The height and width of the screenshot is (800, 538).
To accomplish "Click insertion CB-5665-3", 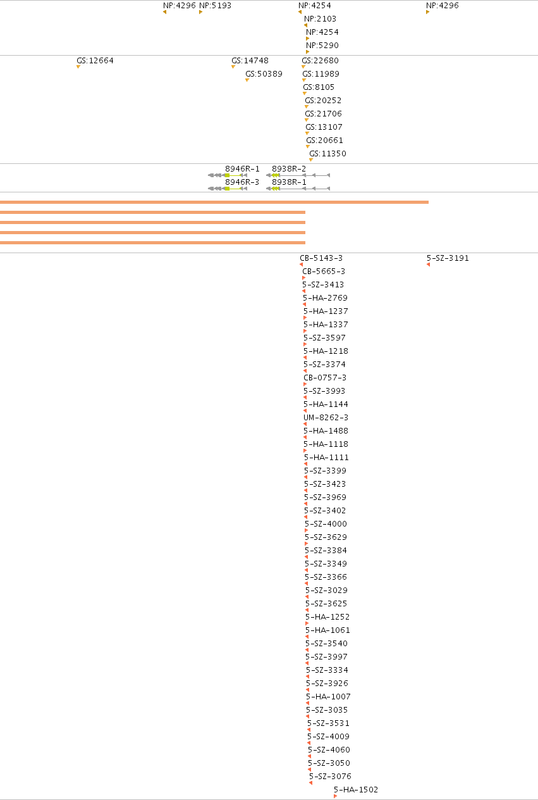I will [324, 272].
